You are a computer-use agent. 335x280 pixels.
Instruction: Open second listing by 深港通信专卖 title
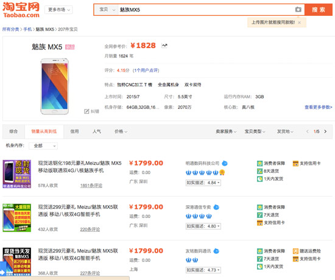78,211
